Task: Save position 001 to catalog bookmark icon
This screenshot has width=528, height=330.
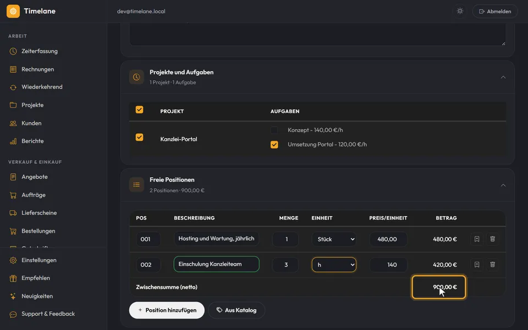Action: [x=477, y=239]
